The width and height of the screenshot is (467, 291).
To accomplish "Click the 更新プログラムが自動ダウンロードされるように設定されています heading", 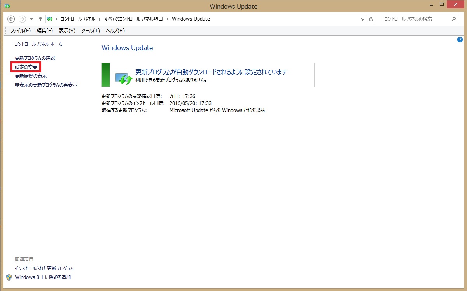I will (211, 72).
